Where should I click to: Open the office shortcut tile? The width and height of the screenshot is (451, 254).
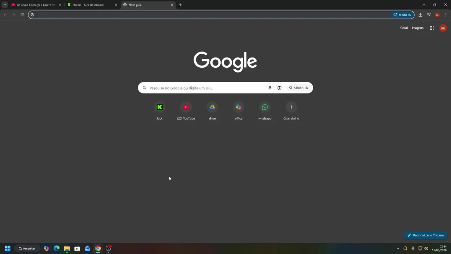pyautogui.click(x=239, y=111)
